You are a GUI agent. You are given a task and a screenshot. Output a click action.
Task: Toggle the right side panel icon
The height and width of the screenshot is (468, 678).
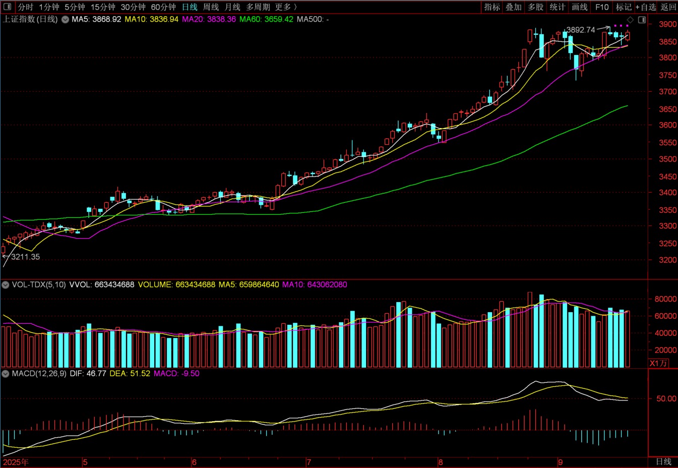[x=642, y=20]
